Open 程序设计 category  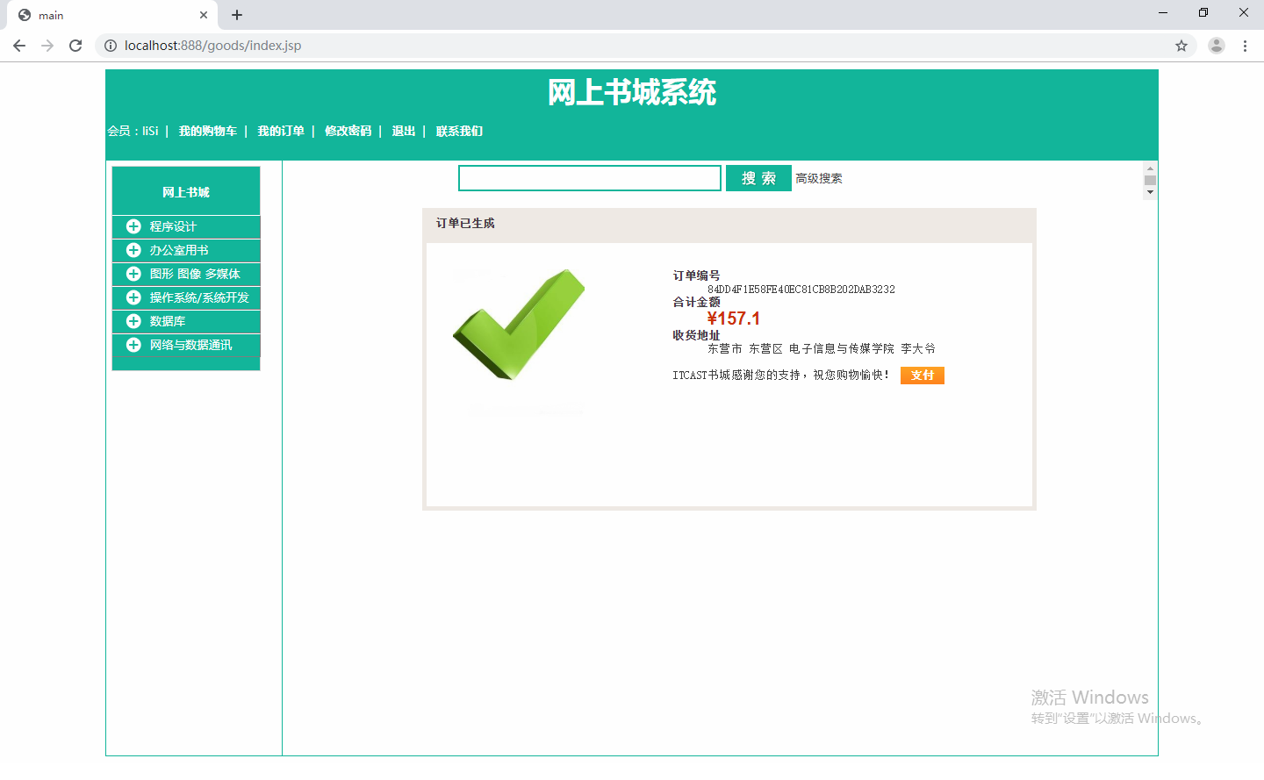pos(173,226)
